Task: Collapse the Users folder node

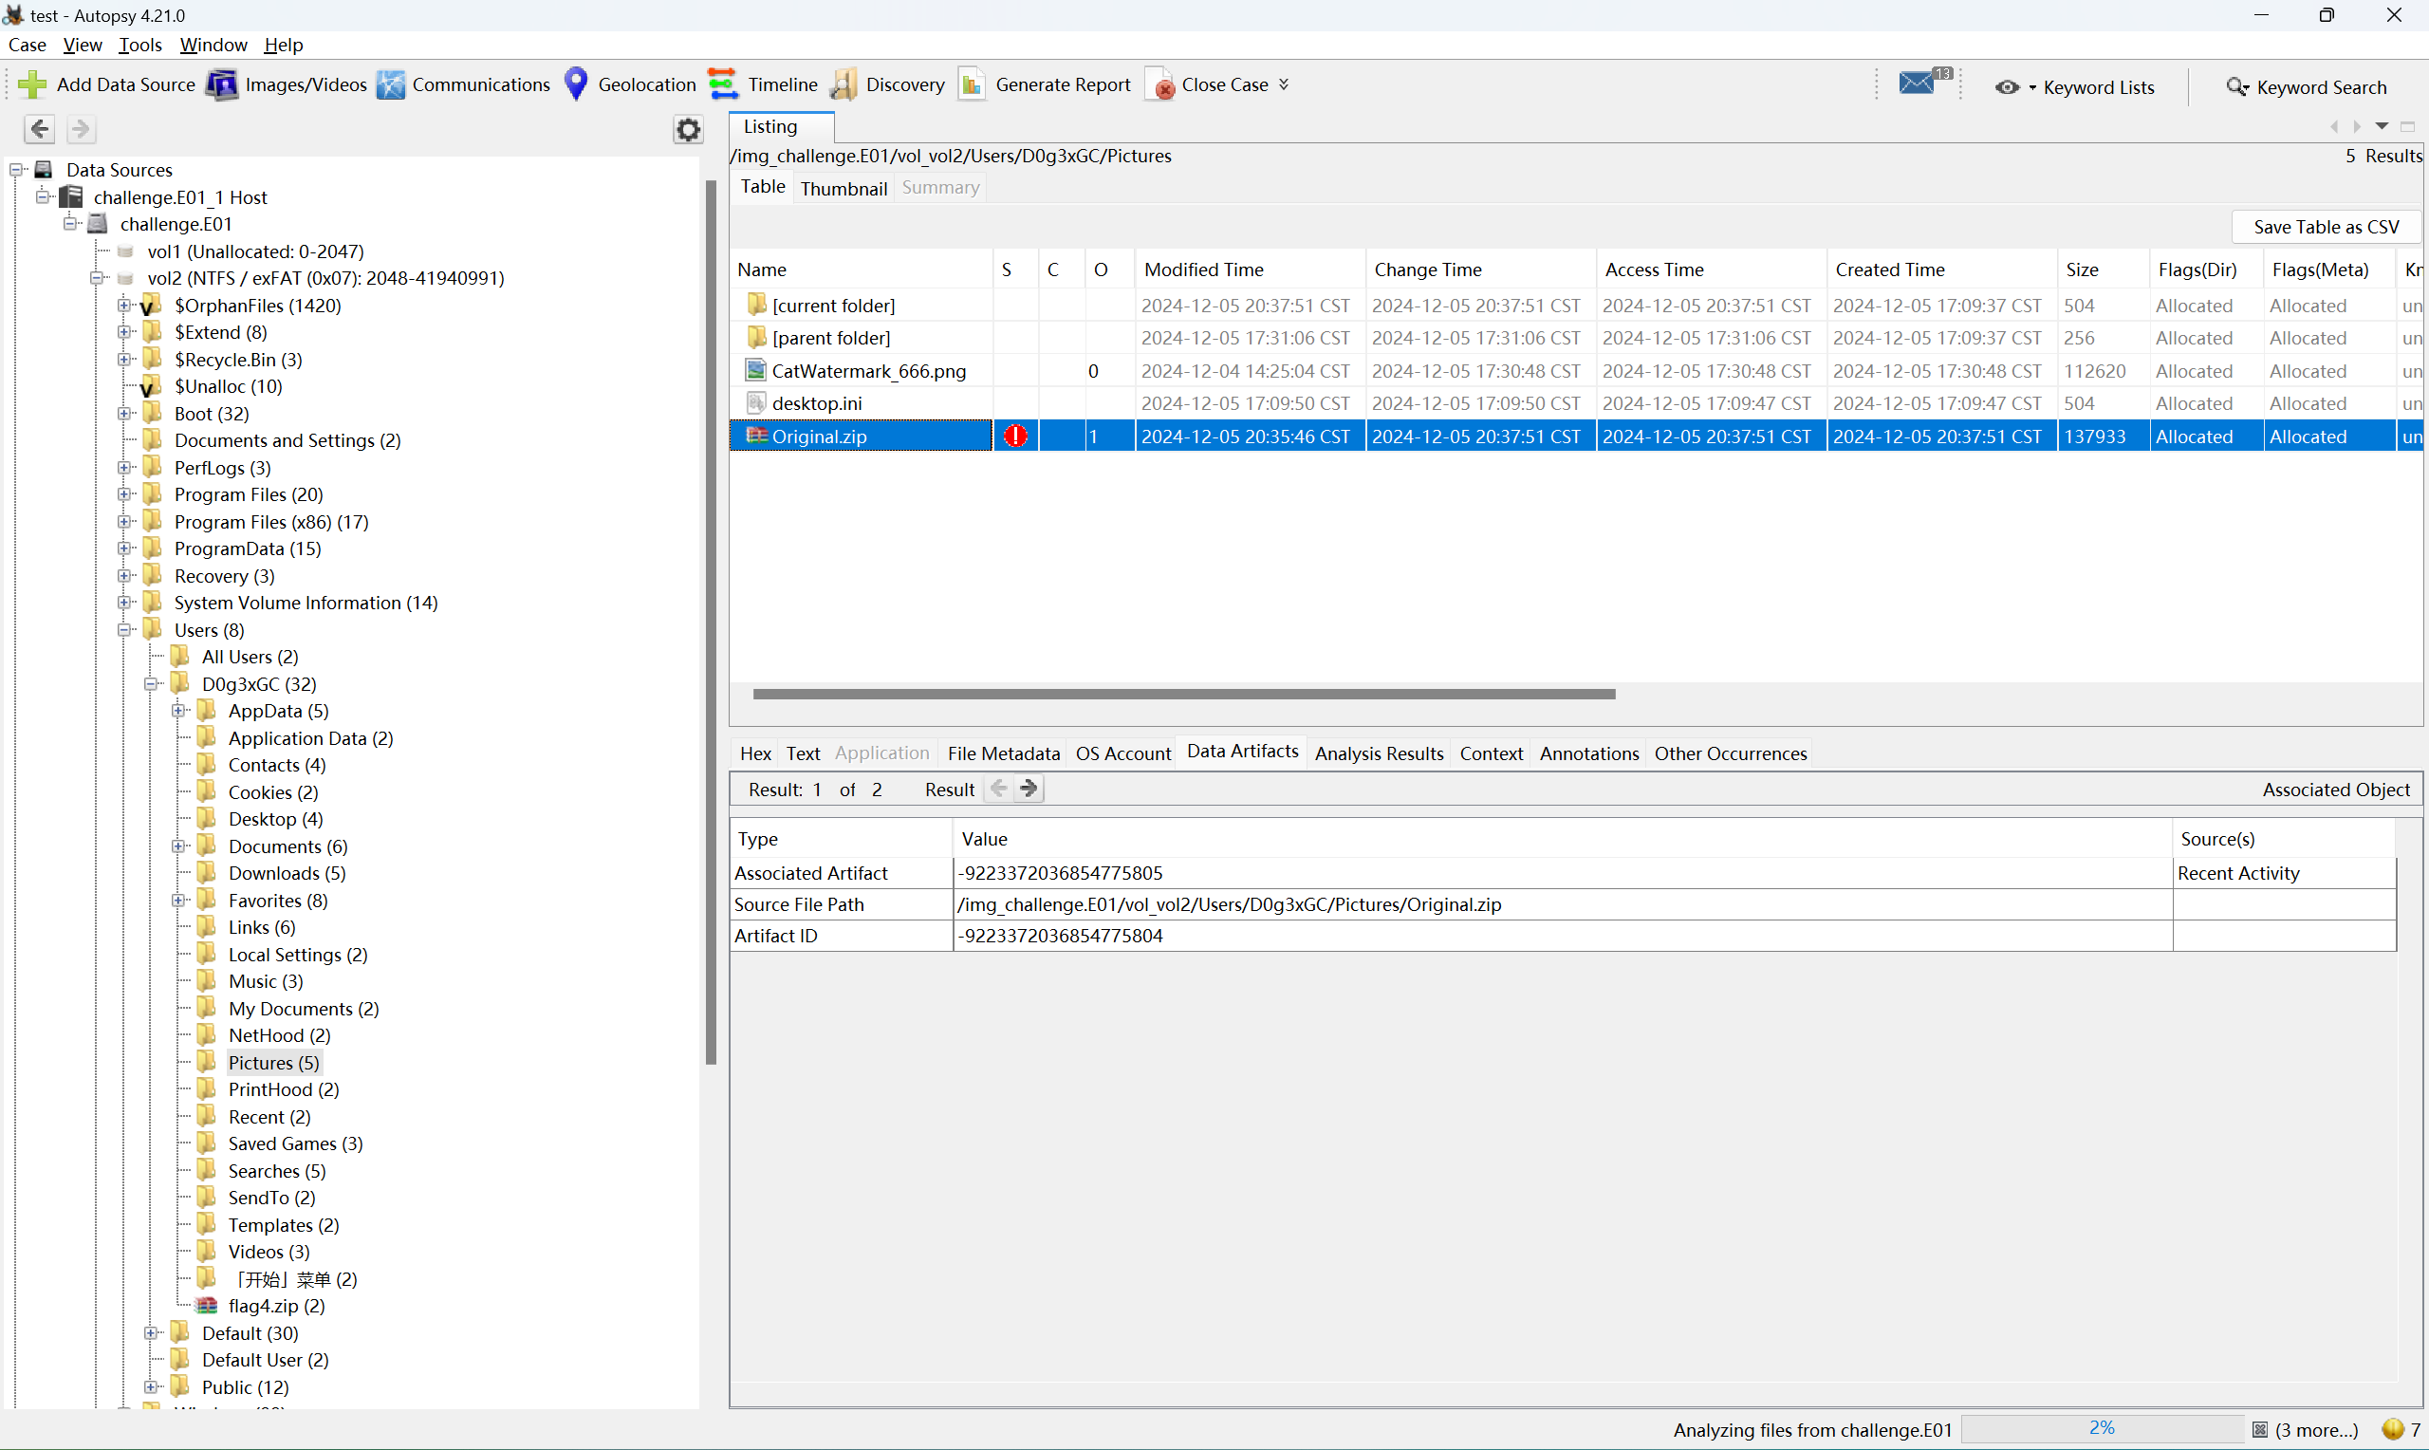Action: click(125, 630)
